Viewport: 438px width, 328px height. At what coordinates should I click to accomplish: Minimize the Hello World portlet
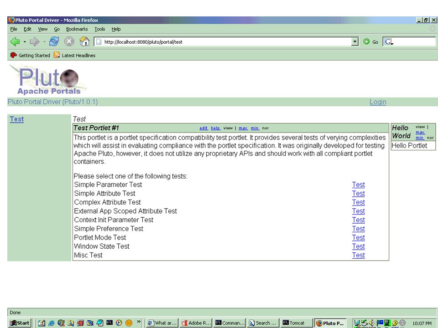point(420,138)
